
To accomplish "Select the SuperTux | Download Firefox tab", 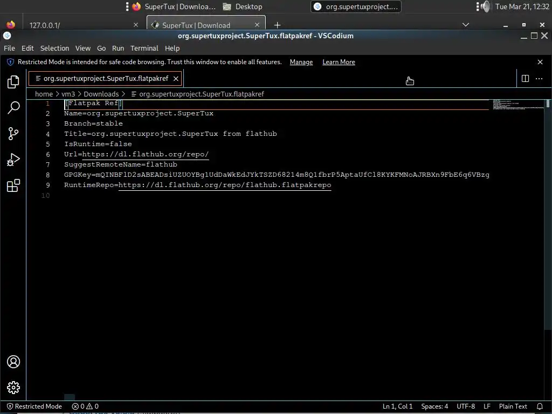I will [x=206, y=25].
